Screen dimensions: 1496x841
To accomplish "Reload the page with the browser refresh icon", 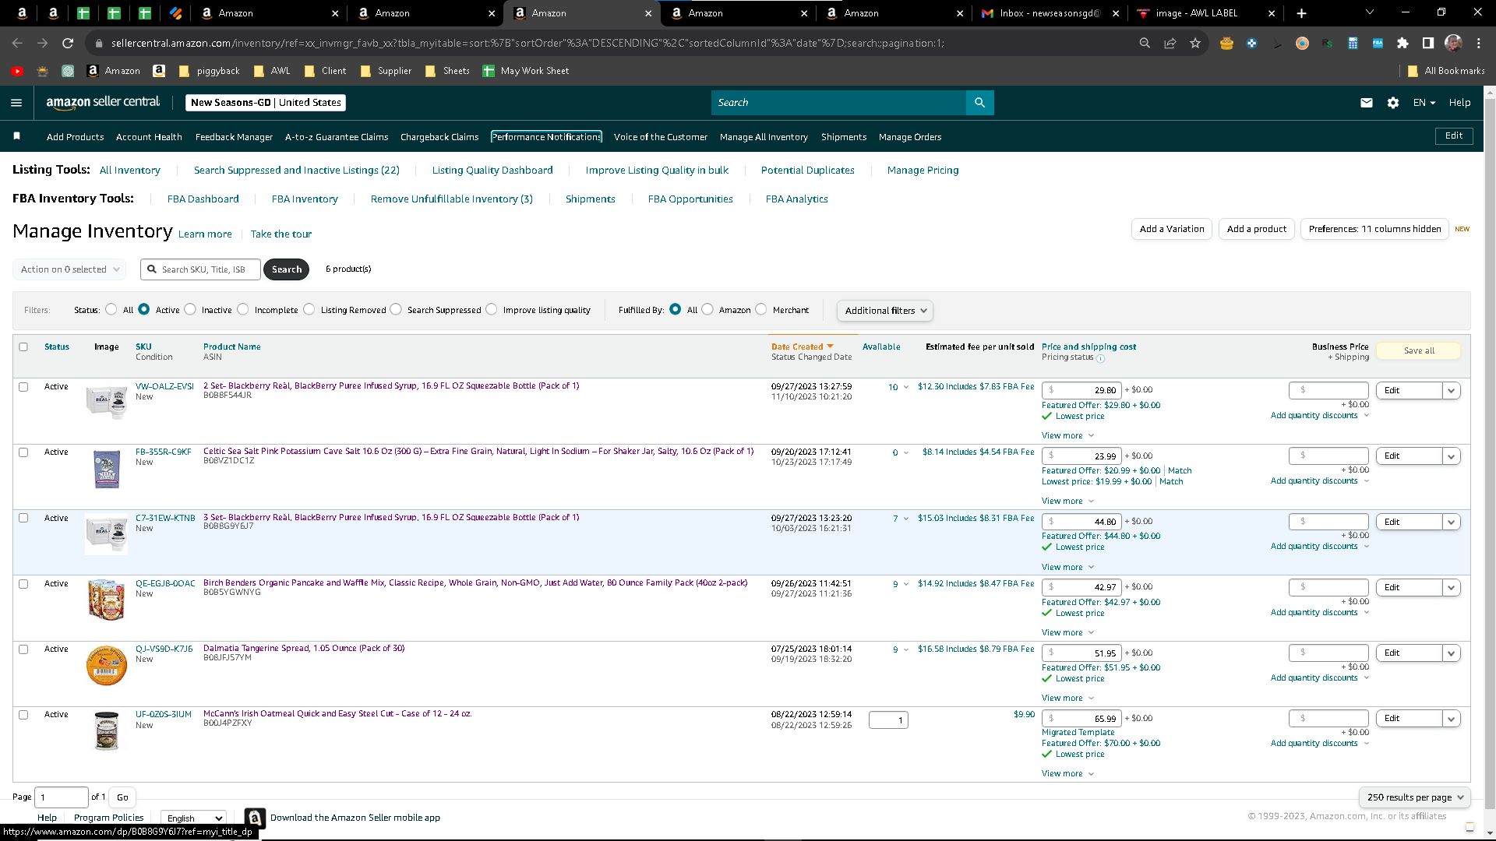I will 68,44.
